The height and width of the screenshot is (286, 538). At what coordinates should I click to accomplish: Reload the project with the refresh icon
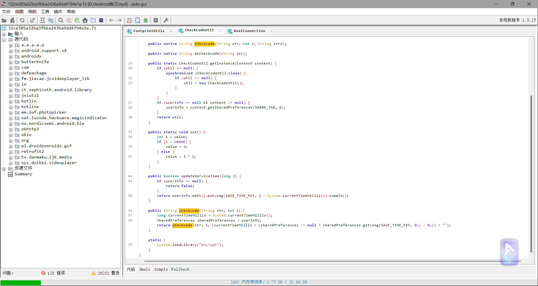pos(22,20)
